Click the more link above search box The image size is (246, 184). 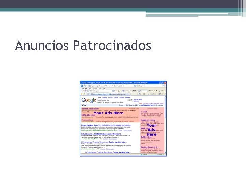127,98
